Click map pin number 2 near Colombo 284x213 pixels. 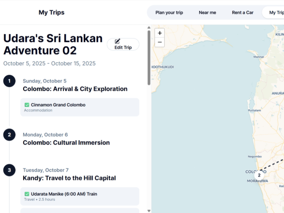point(259,175)
